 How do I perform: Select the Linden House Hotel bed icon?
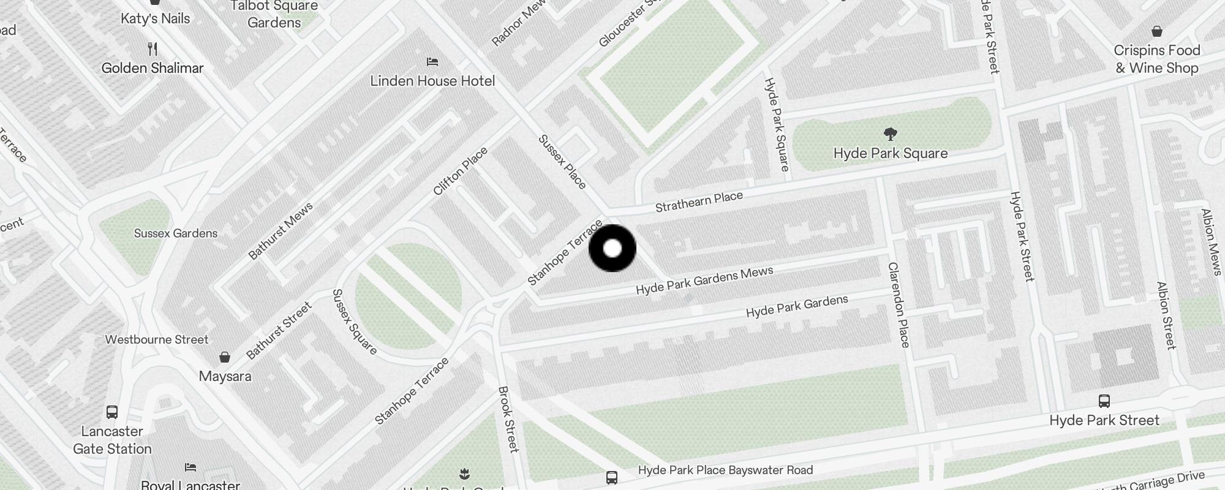pyautogui.click(x=432, y=62)
